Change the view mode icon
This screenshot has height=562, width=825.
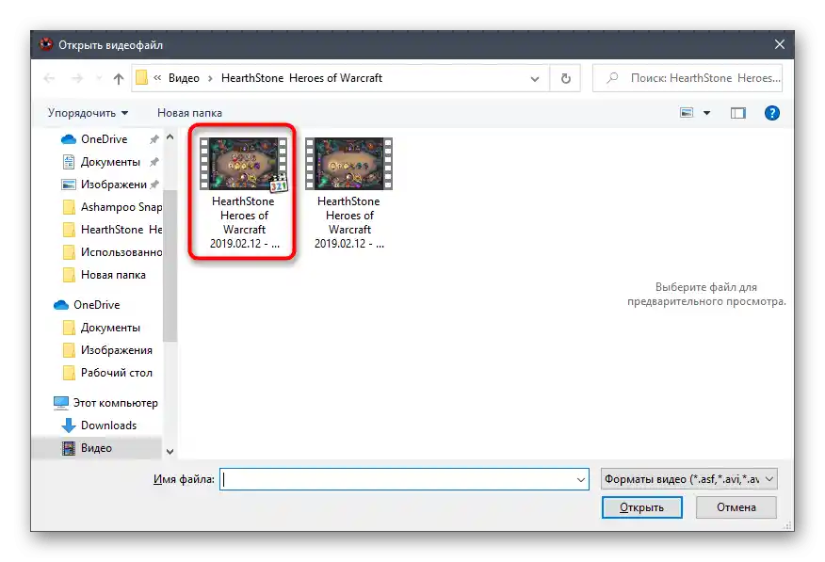[687, 113]
